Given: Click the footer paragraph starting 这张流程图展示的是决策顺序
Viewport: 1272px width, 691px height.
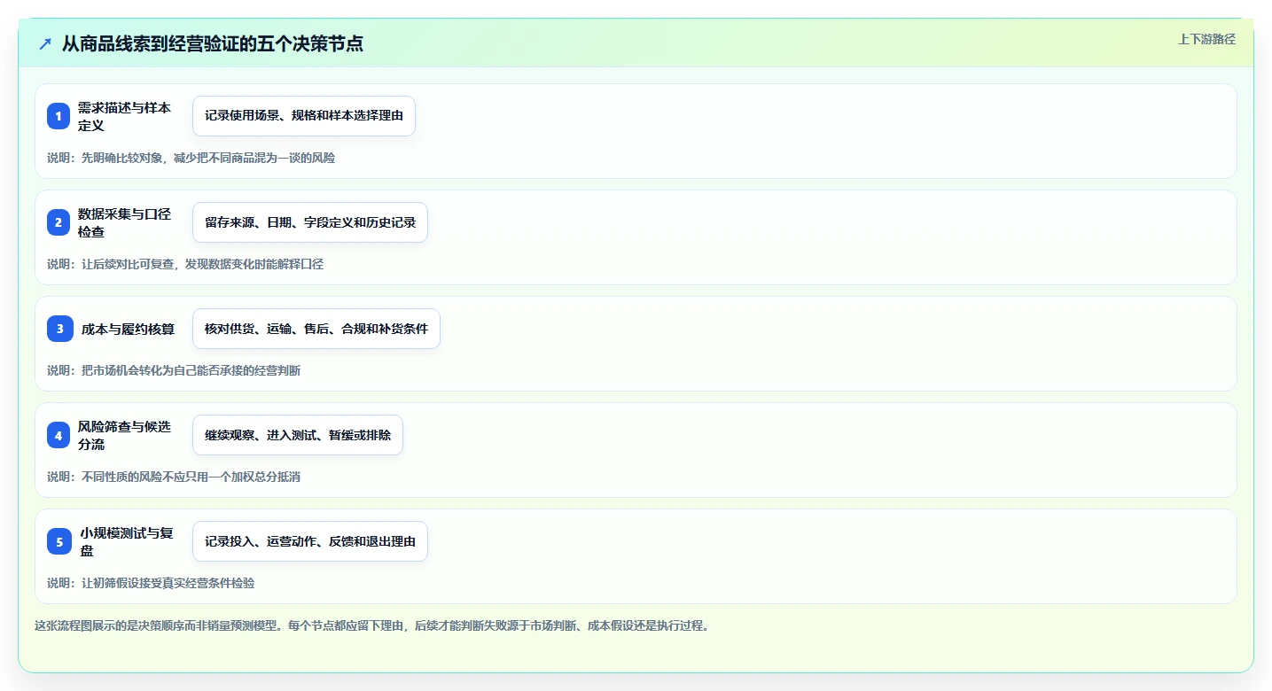Looking at the screenshot, I should (371, 625).
